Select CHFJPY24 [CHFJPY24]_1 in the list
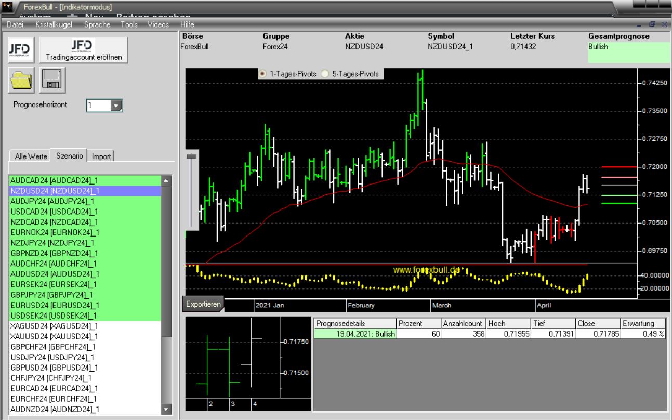The width and height of the screenshot is (672, 420). tap(85, 378)
